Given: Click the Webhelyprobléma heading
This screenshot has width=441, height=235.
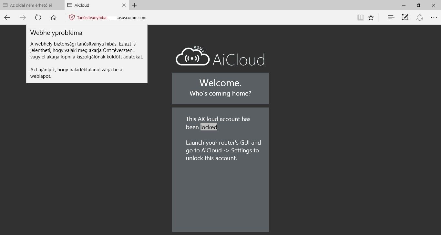Looking at the screenshot, I should coord(56,33).
